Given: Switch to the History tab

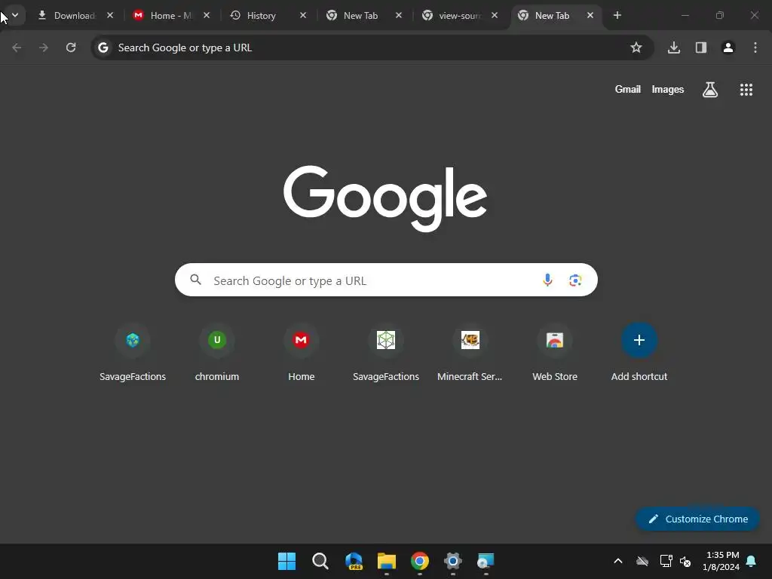Looking at the screenshot, I should (x=268, y=15).
